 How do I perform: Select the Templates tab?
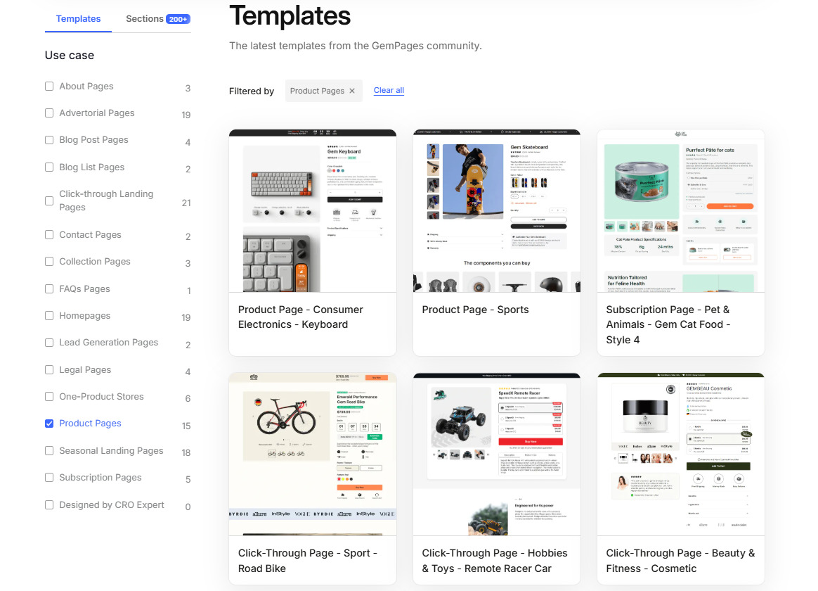coord(78,18)
